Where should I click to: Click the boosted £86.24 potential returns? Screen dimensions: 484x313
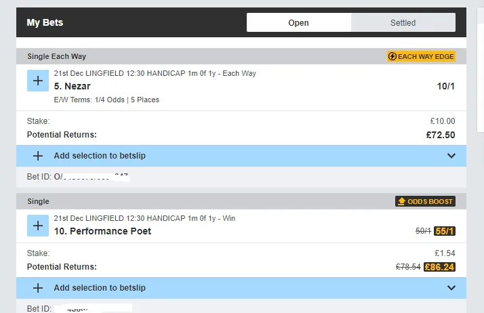pyautogui.click(x=439, y=267)
